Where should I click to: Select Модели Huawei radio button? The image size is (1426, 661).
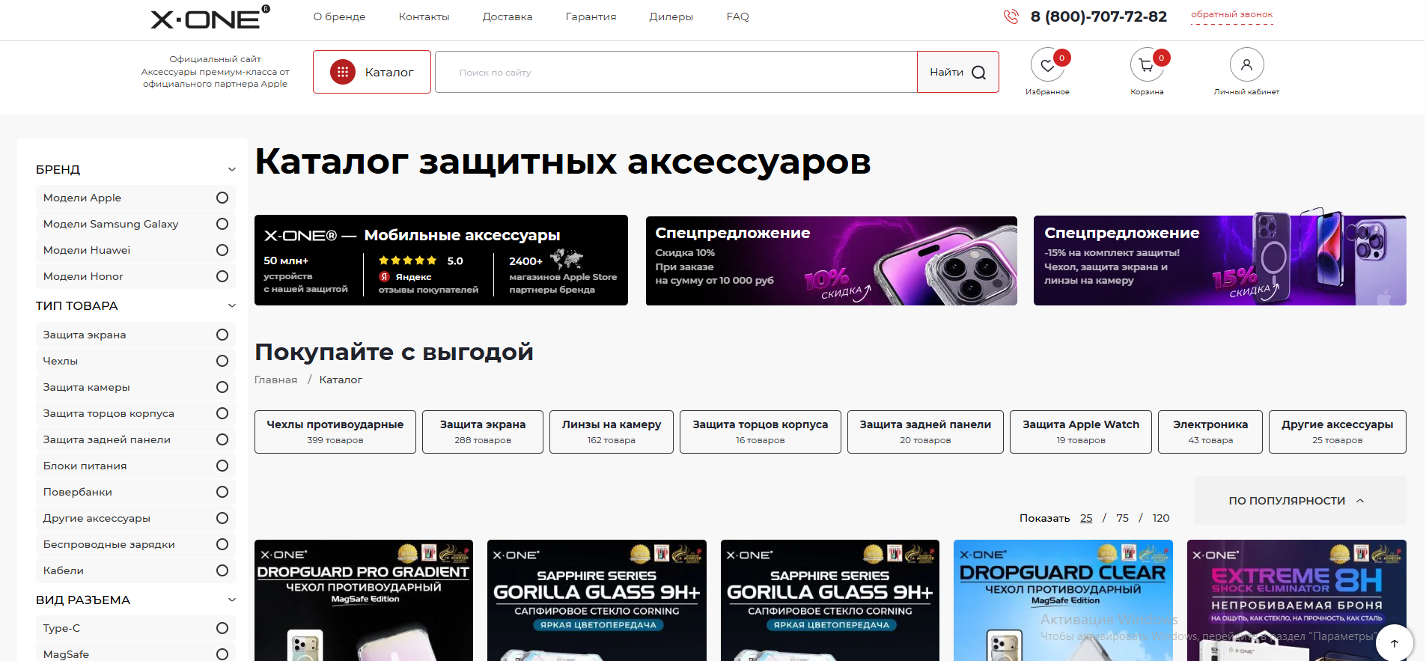222,250
